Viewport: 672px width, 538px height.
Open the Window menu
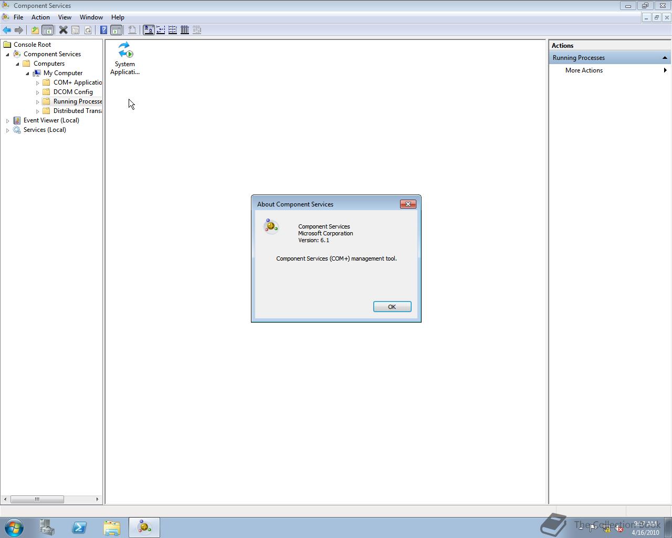91,17
